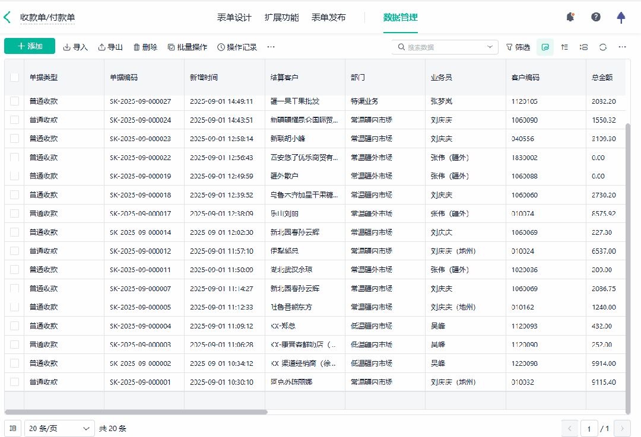
Task: Click the 删除 delete button
Action: click(x=145, y=47)
